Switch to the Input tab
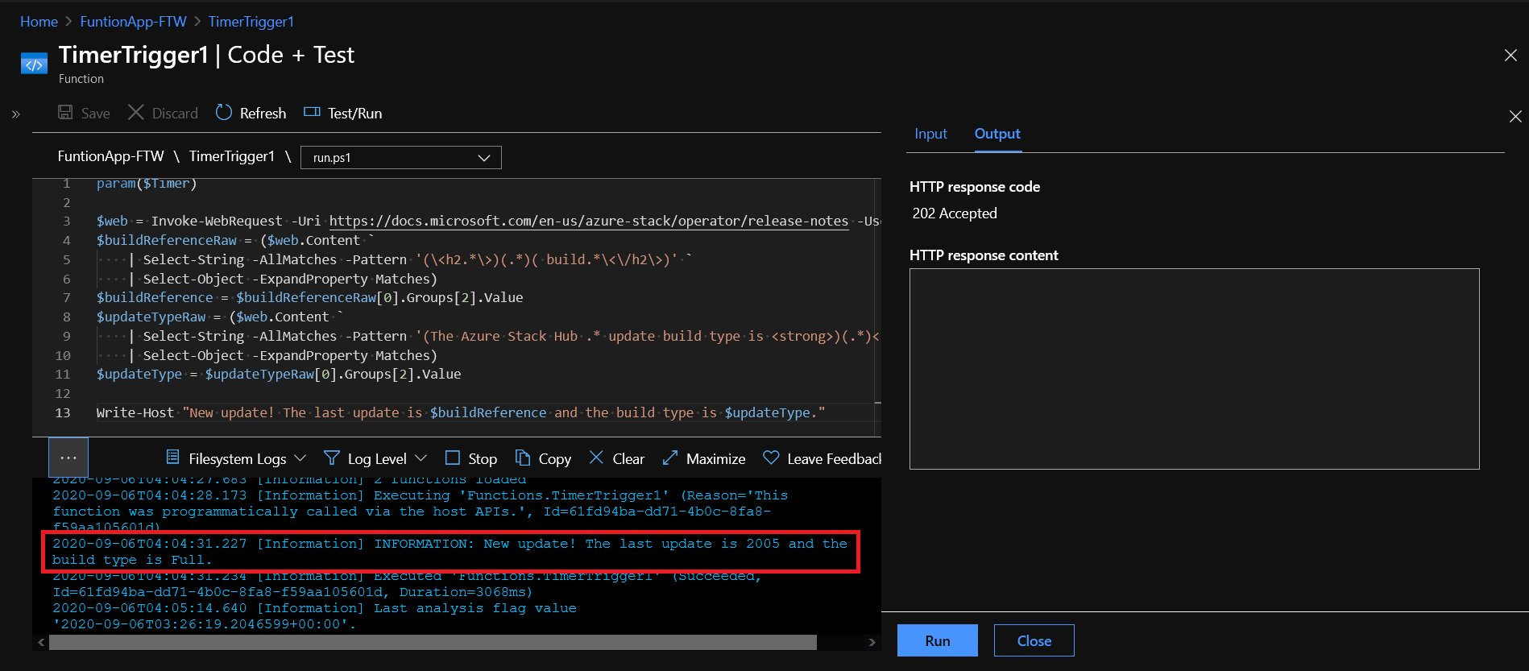Screen dimensions: 1529x671 pyautogui.click(x=930, y=134)
